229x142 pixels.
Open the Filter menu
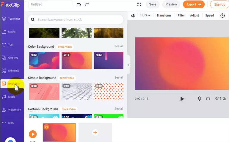(x=181, y=15)
